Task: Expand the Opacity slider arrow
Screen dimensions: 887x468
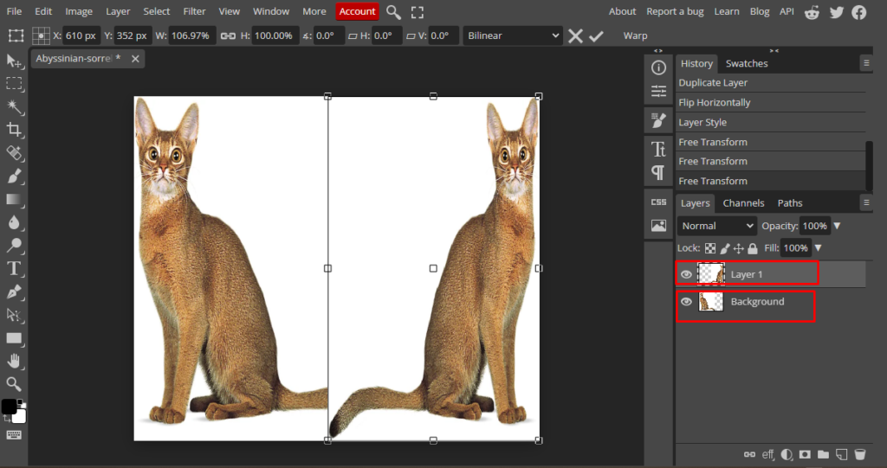Action: click(x=838, y=226)
